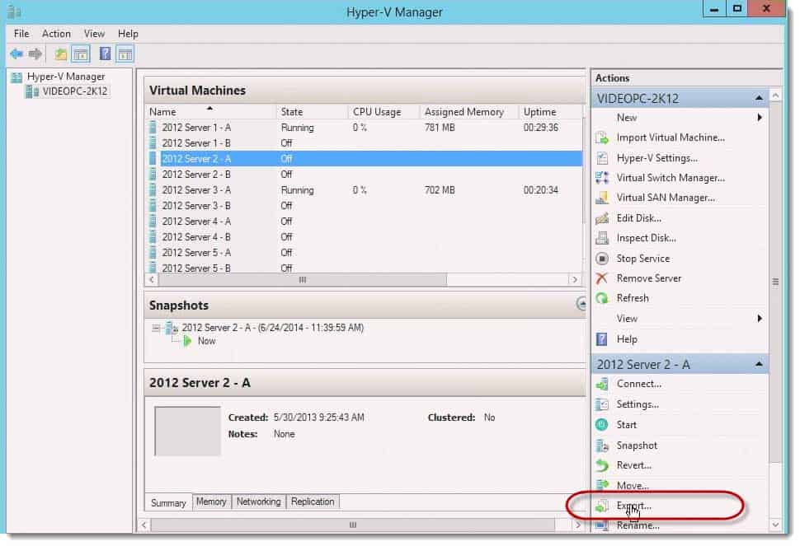Select the 2012 Server 5 - A row
The image size is (800, 546).
(365, 253)
